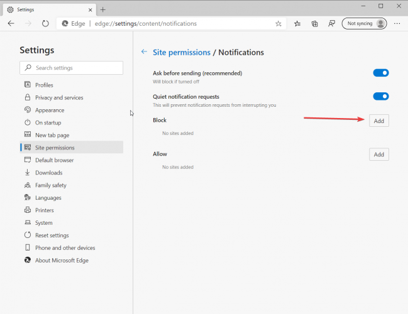Close the Settings tab
Screen dimensions: 408x314
click(91, 10)
